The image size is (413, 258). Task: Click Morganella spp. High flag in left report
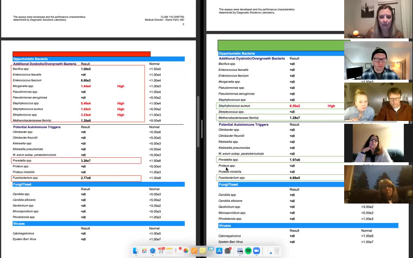point(121,86)
